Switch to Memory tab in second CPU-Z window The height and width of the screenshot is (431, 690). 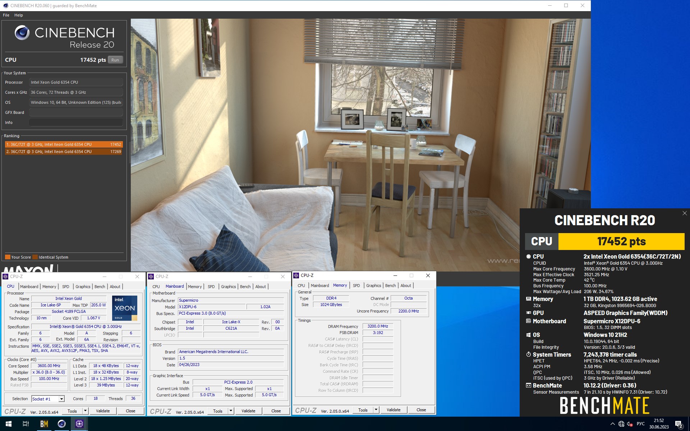pyautogui.click(x=195, y=287)
